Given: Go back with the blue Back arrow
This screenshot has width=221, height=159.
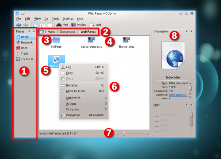Looking at the screenshot, I should (x=19, y=25).
